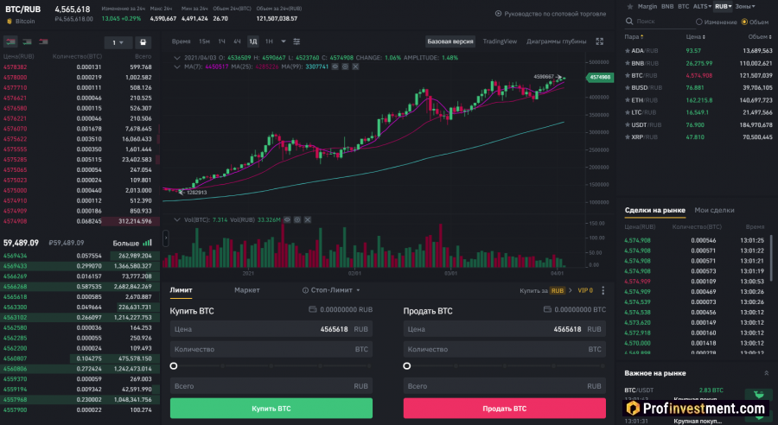Click the Цена field in Купить BTC form
Viewport: 778px width, 425px height.
pos(271,329)
